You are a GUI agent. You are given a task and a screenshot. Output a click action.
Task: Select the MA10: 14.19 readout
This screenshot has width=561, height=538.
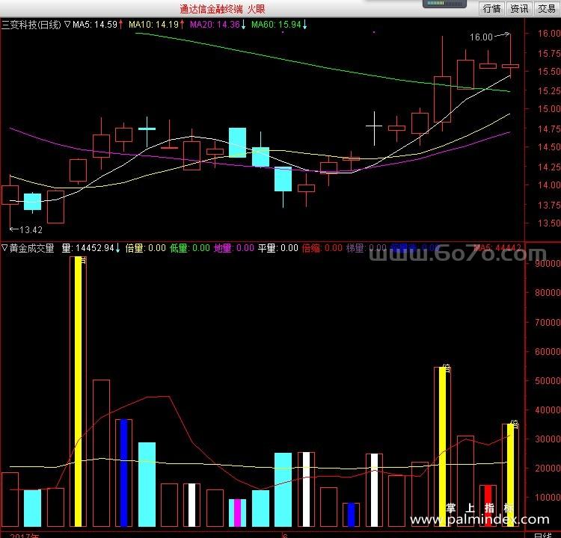point(156,25)
